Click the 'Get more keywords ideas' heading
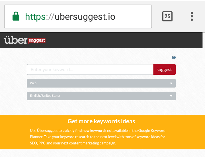This screenshot has width=205, height=157. pos(101,121)
